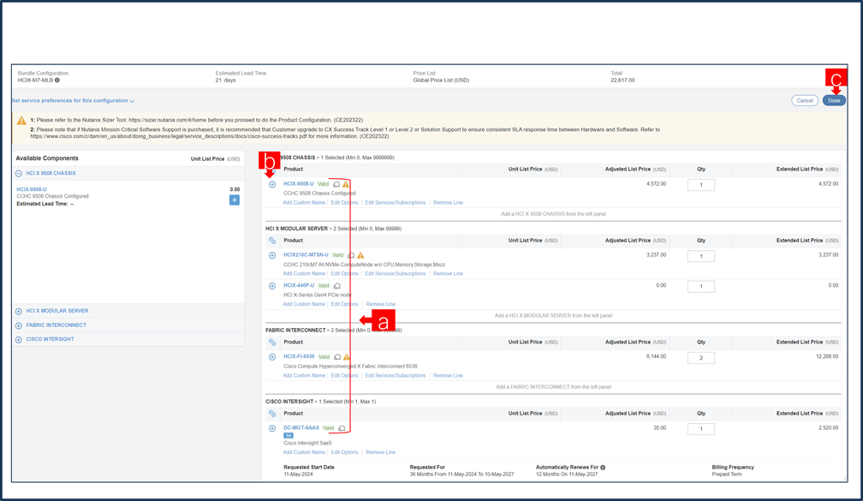Image resolution: width=863 pixels, height=501 pixels.
Task: Click the Qty field for DC-MGT-SAAS
Action: click(701, 429)
